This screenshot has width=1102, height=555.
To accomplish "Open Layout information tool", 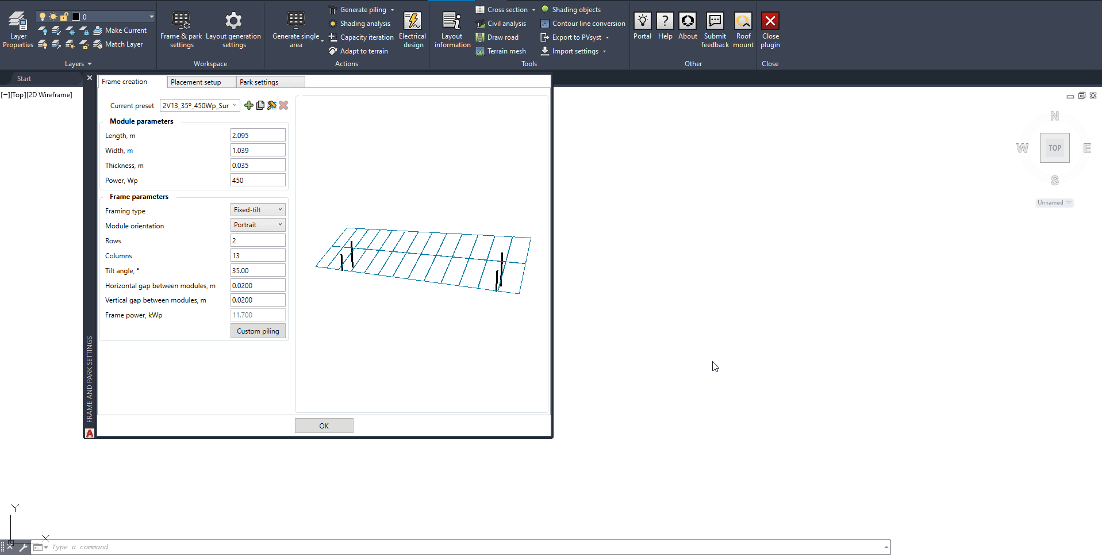I will tap(452, 30).
